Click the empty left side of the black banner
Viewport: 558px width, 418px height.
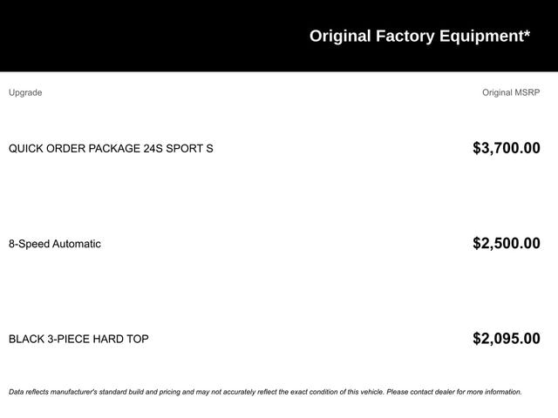(x=131, y=36)
